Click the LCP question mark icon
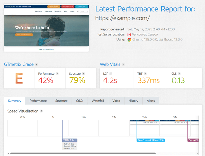The height and width of the screenshot is (156, 205). coord(111,74)
